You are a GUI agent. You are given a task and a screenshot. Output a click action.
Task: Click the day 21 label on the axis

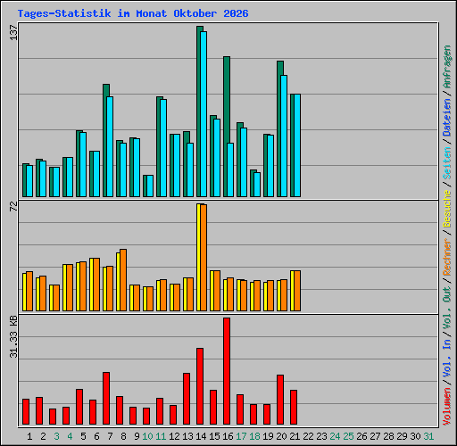click(x=295, y=436)
